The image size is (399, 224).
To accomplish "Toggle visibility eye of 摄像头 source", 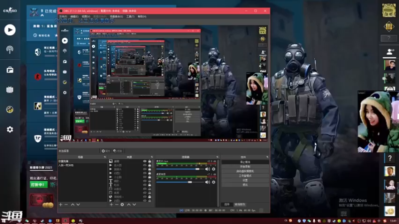I will [145, 169].
